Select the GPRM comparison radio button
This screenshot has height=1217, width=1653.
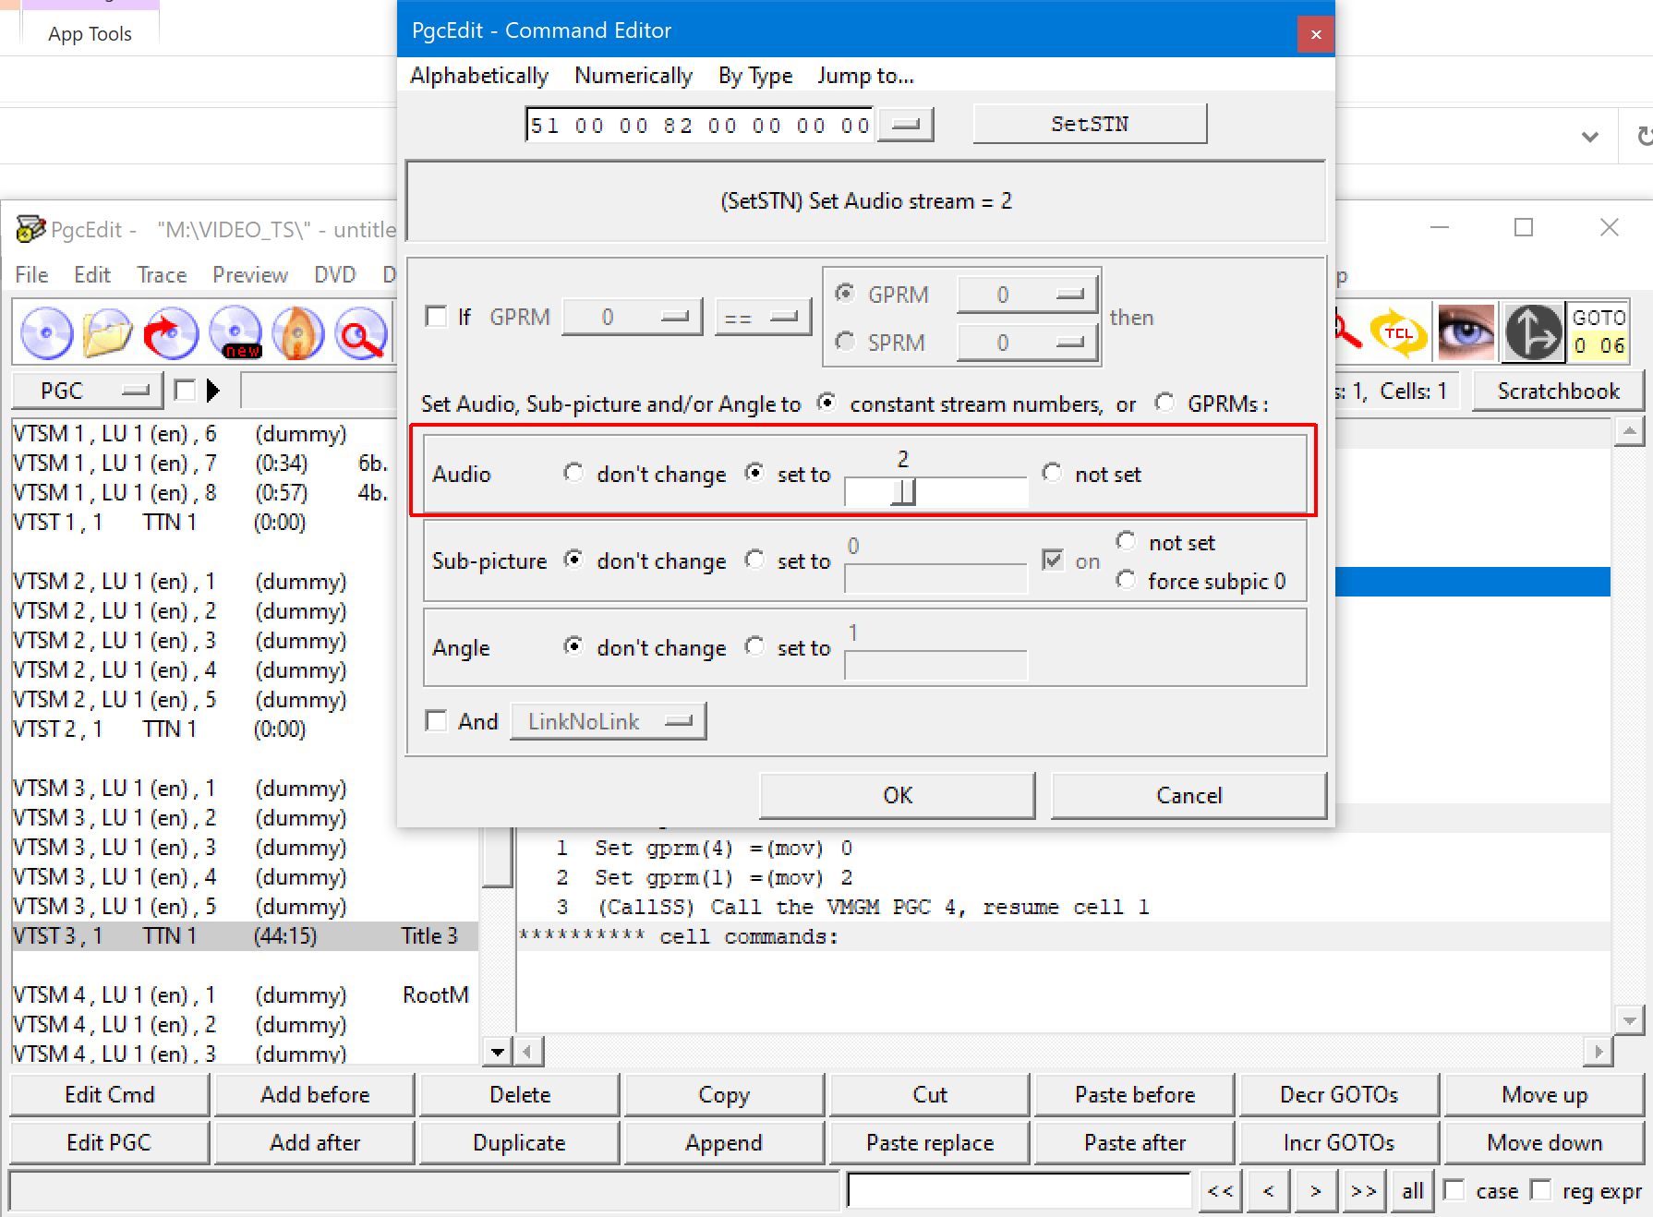click(x=844, y=294)
